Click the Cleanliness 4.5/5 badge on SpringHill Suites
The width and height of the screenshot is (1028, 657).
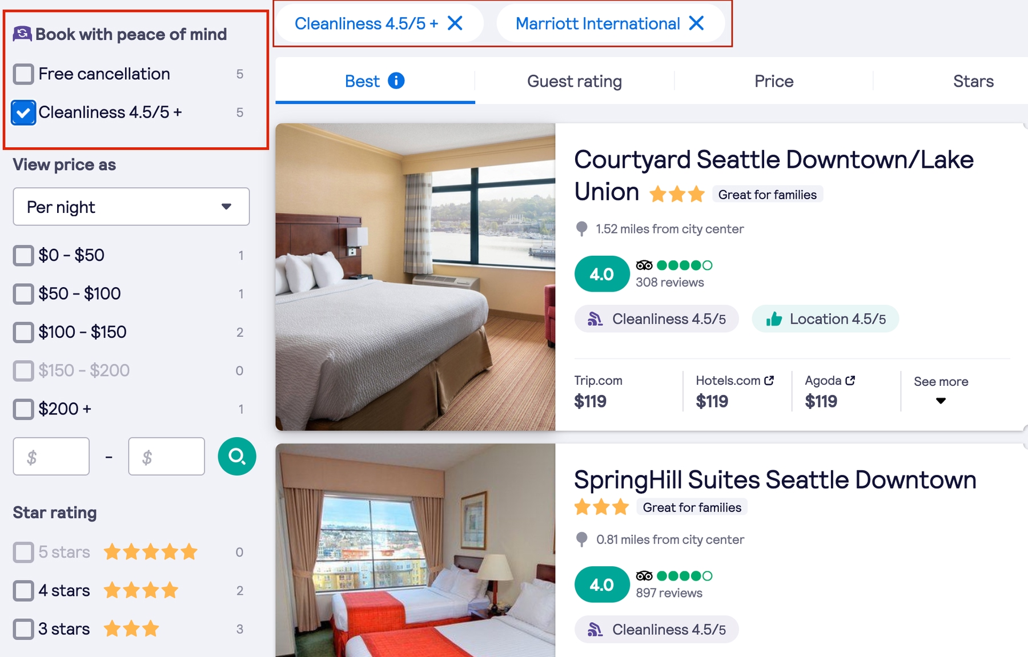coord(656,630)
